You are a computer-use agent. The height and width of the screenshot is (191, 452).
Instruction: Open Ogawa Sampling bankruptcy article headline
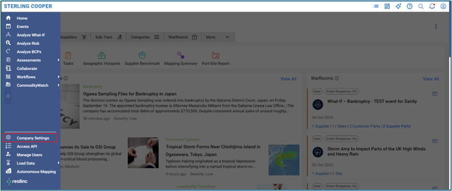click(129, 94)
